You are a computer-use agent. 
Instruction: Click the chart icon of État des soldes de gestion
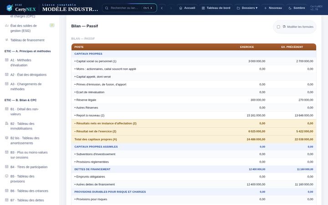(x=6, y=26)
